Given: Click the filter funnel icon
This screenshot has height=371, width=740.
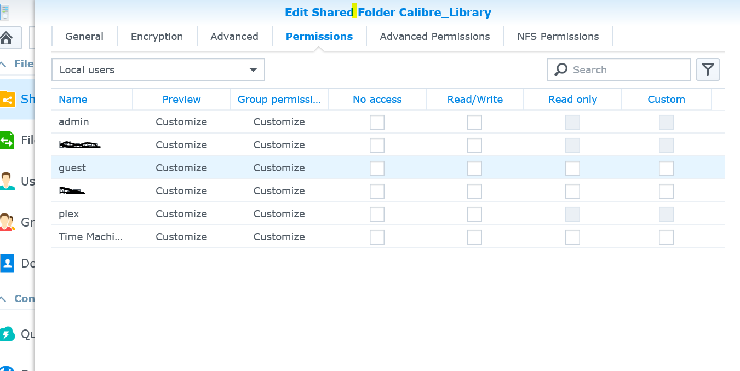Looking at the screenshot, I should coord(708,69).
